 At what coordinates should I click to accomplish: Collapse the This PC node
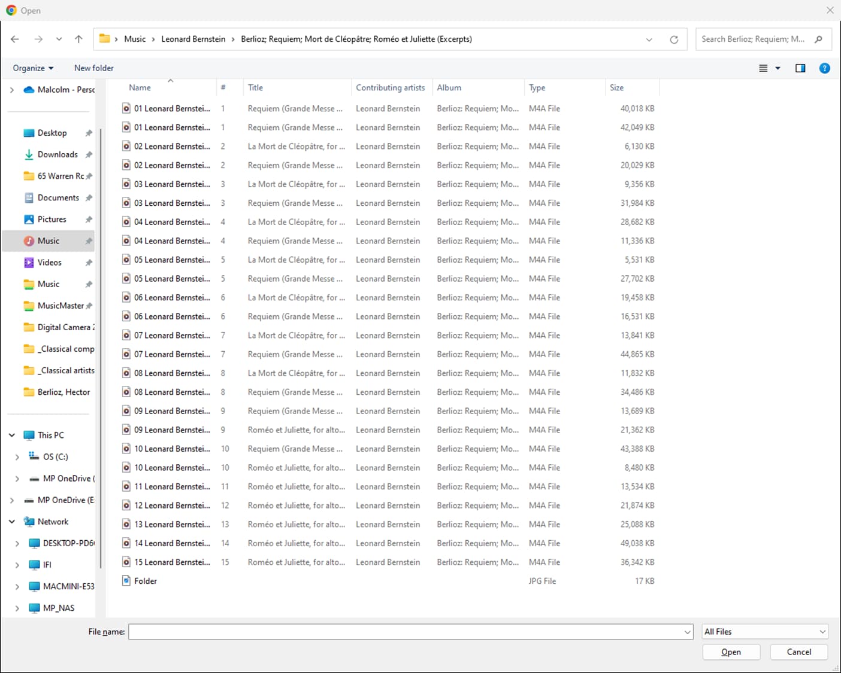[x=12, y=435]
